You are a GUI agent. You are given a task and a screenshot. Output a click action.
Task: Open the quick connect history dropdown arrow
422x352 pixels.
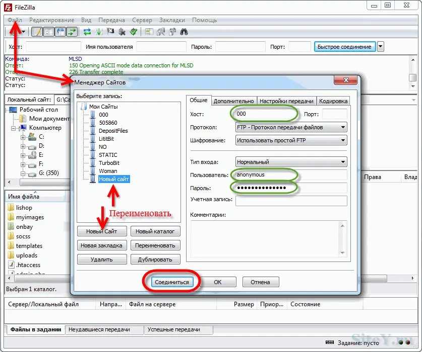tap(380, 47)
